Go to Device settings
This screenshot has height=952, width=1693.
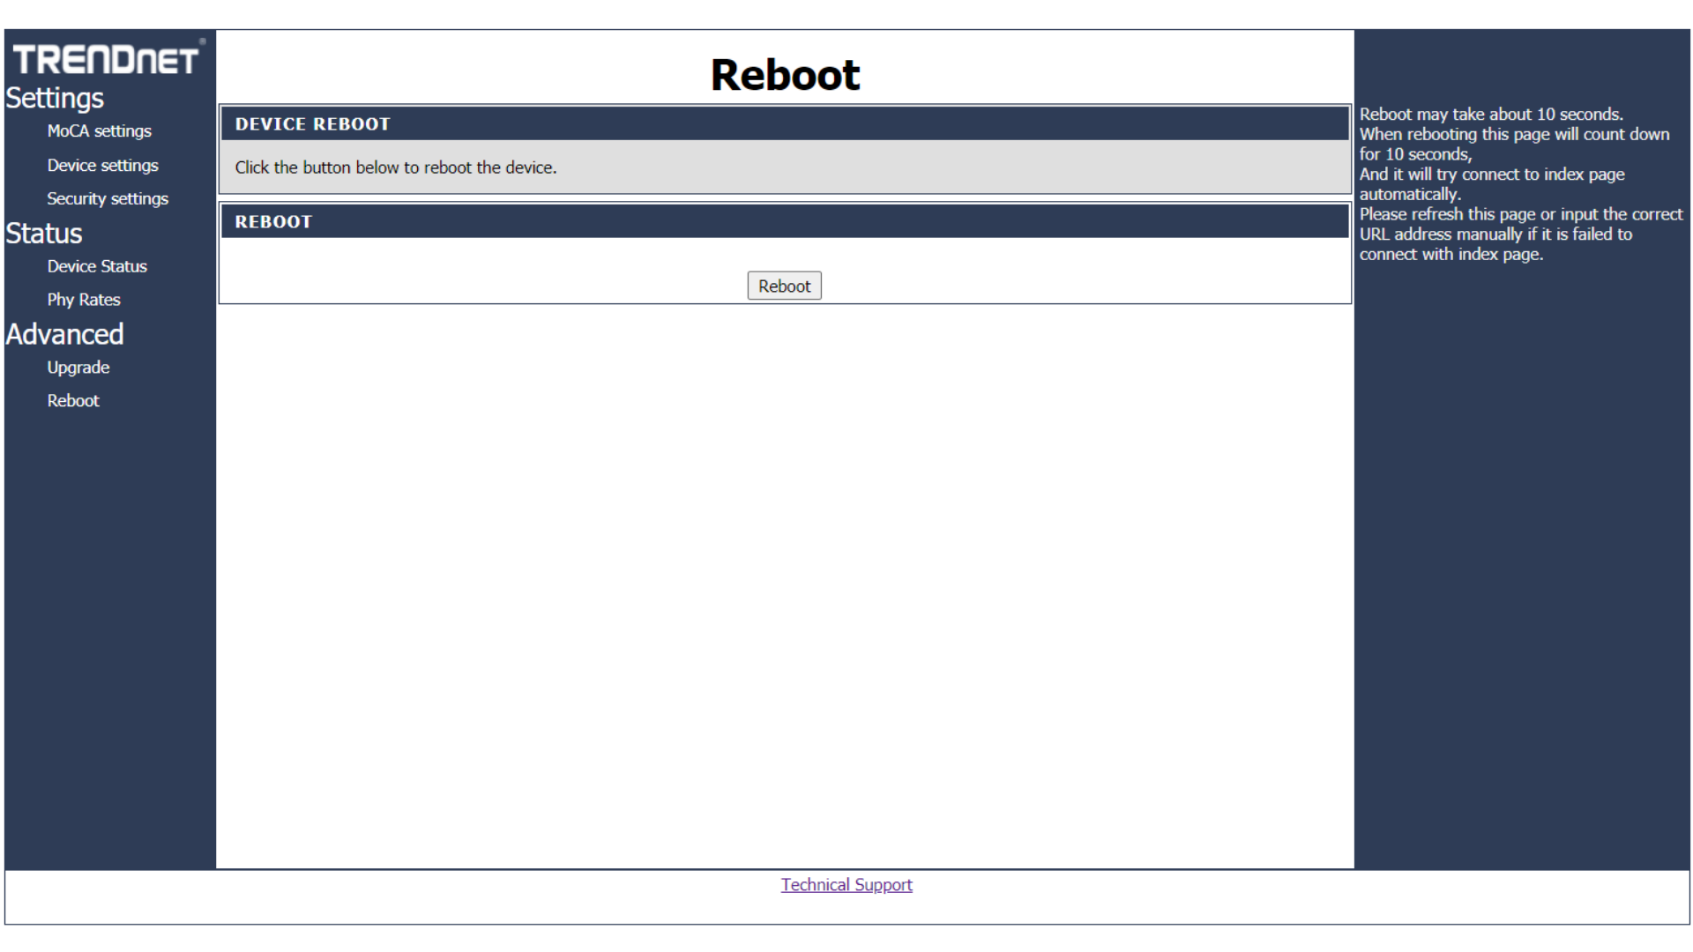pyautogui.click(x=102, y=166)
